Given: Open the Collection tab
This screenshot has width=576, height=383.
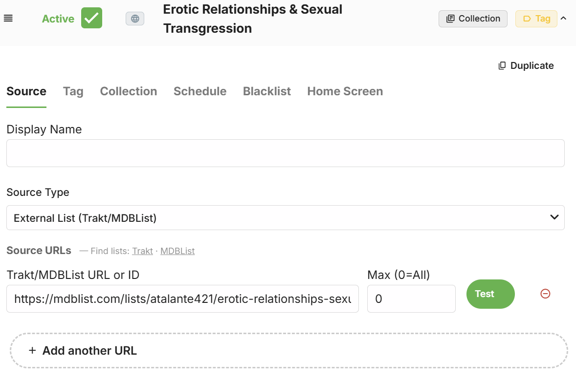Looking at the screenshot, I should point(129,91).
